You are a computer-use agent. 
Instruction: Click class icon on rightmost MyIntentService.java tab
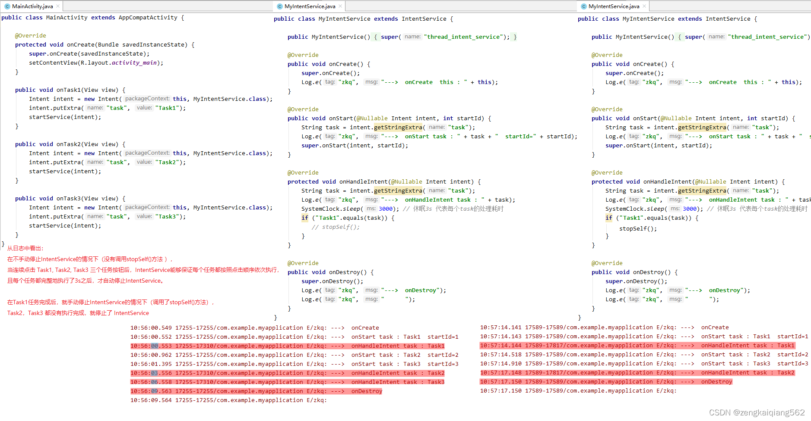(584, 6)
